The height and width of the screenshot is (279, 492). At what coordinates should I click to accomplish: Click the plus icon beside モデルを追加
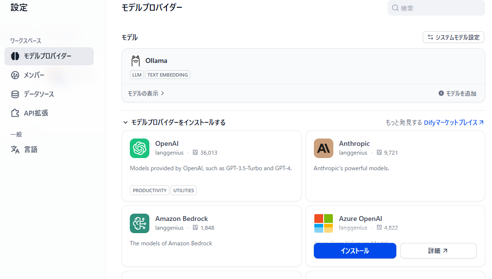click(x=441, y=93)
